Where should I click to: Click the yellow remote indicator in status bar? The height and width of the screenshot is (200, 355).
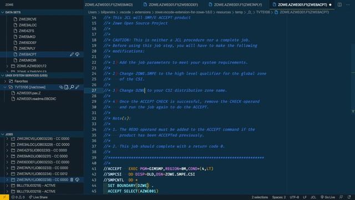pyautogui.click(x=4, y=197)
